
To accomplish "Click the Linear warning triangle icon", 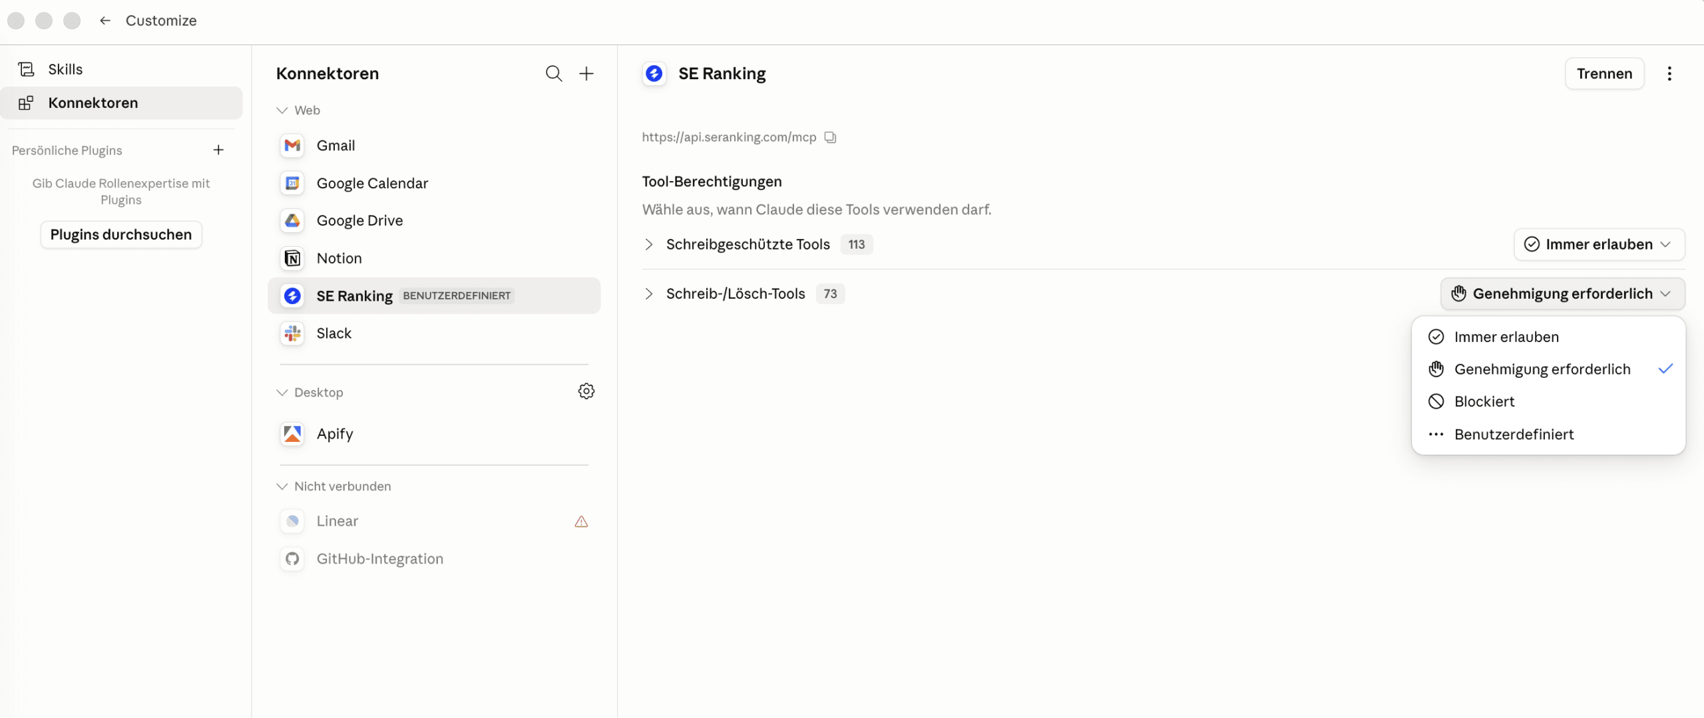I will coord(581,522).
